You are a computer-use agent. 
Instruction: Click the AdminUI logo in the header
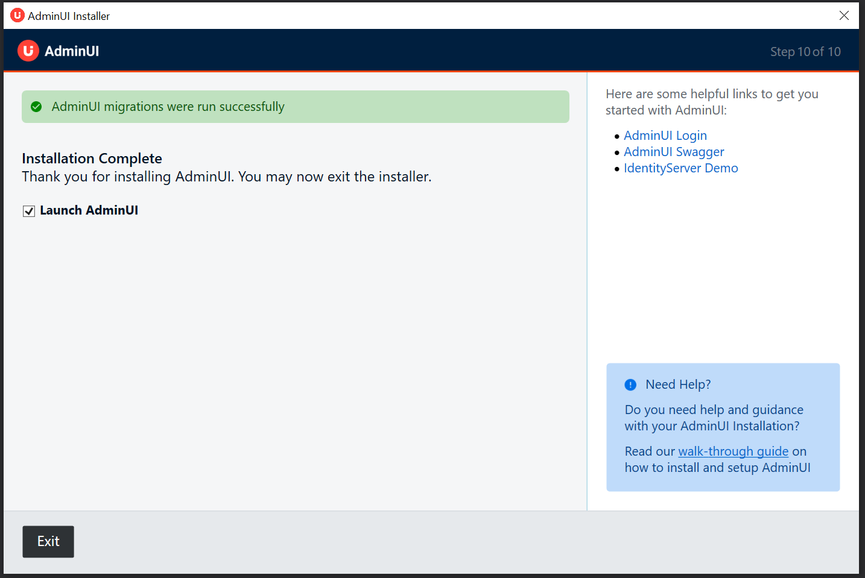(28, 51)
